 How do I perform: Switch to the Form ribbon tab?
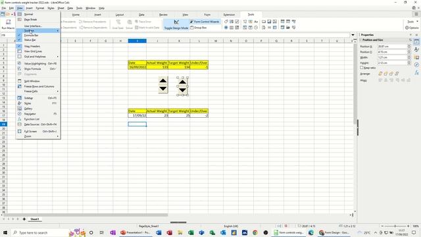click(207, 14)
